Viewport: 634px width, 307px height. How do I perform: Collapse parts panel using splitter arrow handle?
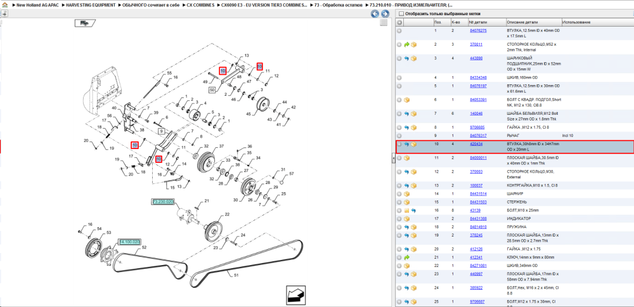click(x=394, y=159)
